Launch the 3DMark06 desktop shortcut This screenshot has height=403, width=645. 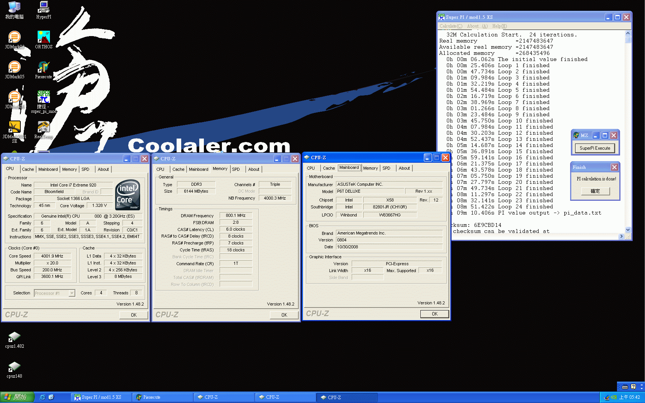coord(15,100)
